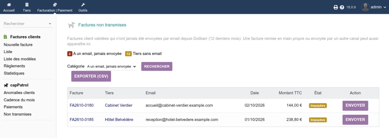Image resolution: width=389 pixels, height=139 pixels.
Task: Click the Tiers column header
Action: coord(109,93)
